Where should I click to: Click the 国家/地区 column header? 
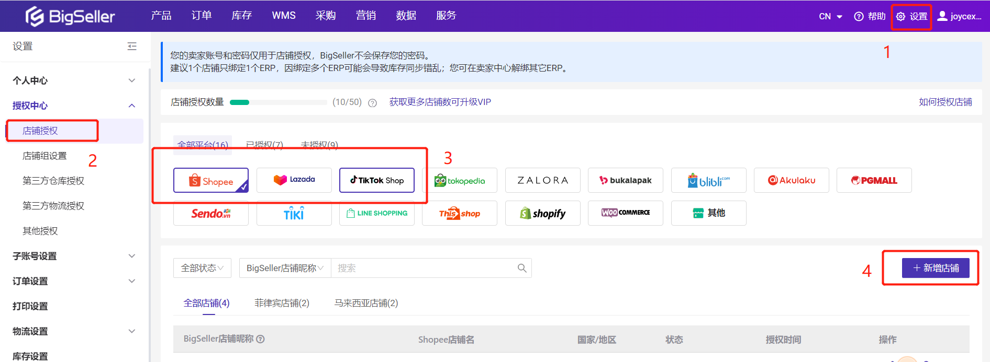597,340
